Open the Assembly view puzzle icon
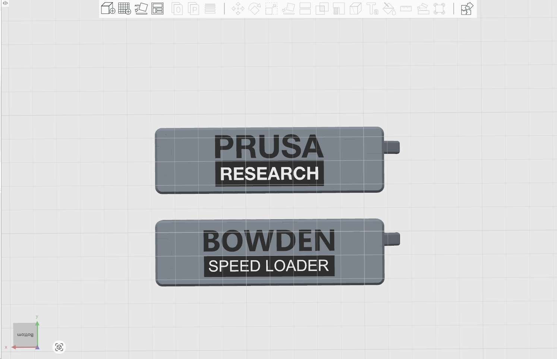This screenshot has height=359, width=557. pos(467,9)
